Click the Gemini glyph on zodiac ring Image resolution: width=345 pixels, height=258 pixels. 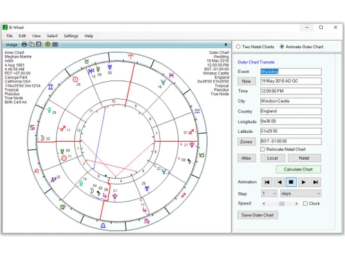click(50, 87)
